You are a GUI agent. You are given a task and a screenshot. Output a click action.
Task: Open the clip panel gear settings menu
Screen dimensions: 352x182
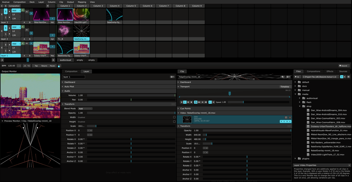point(288,77)
